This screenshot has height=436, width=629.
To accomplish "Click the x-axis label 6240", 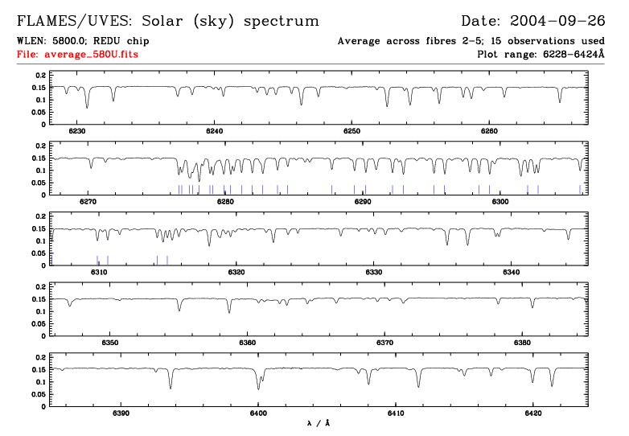I will point(214,131).
